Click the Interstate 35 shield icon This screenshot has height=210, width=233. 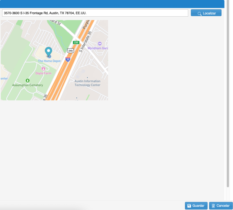(68, 59)
